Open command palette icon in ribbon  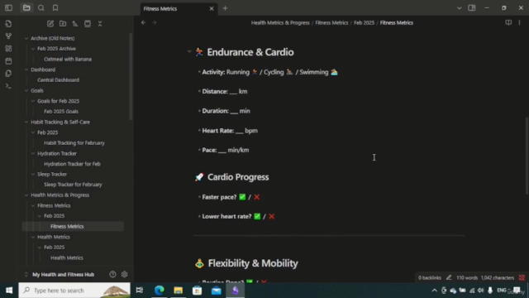(x=8, y=86)
